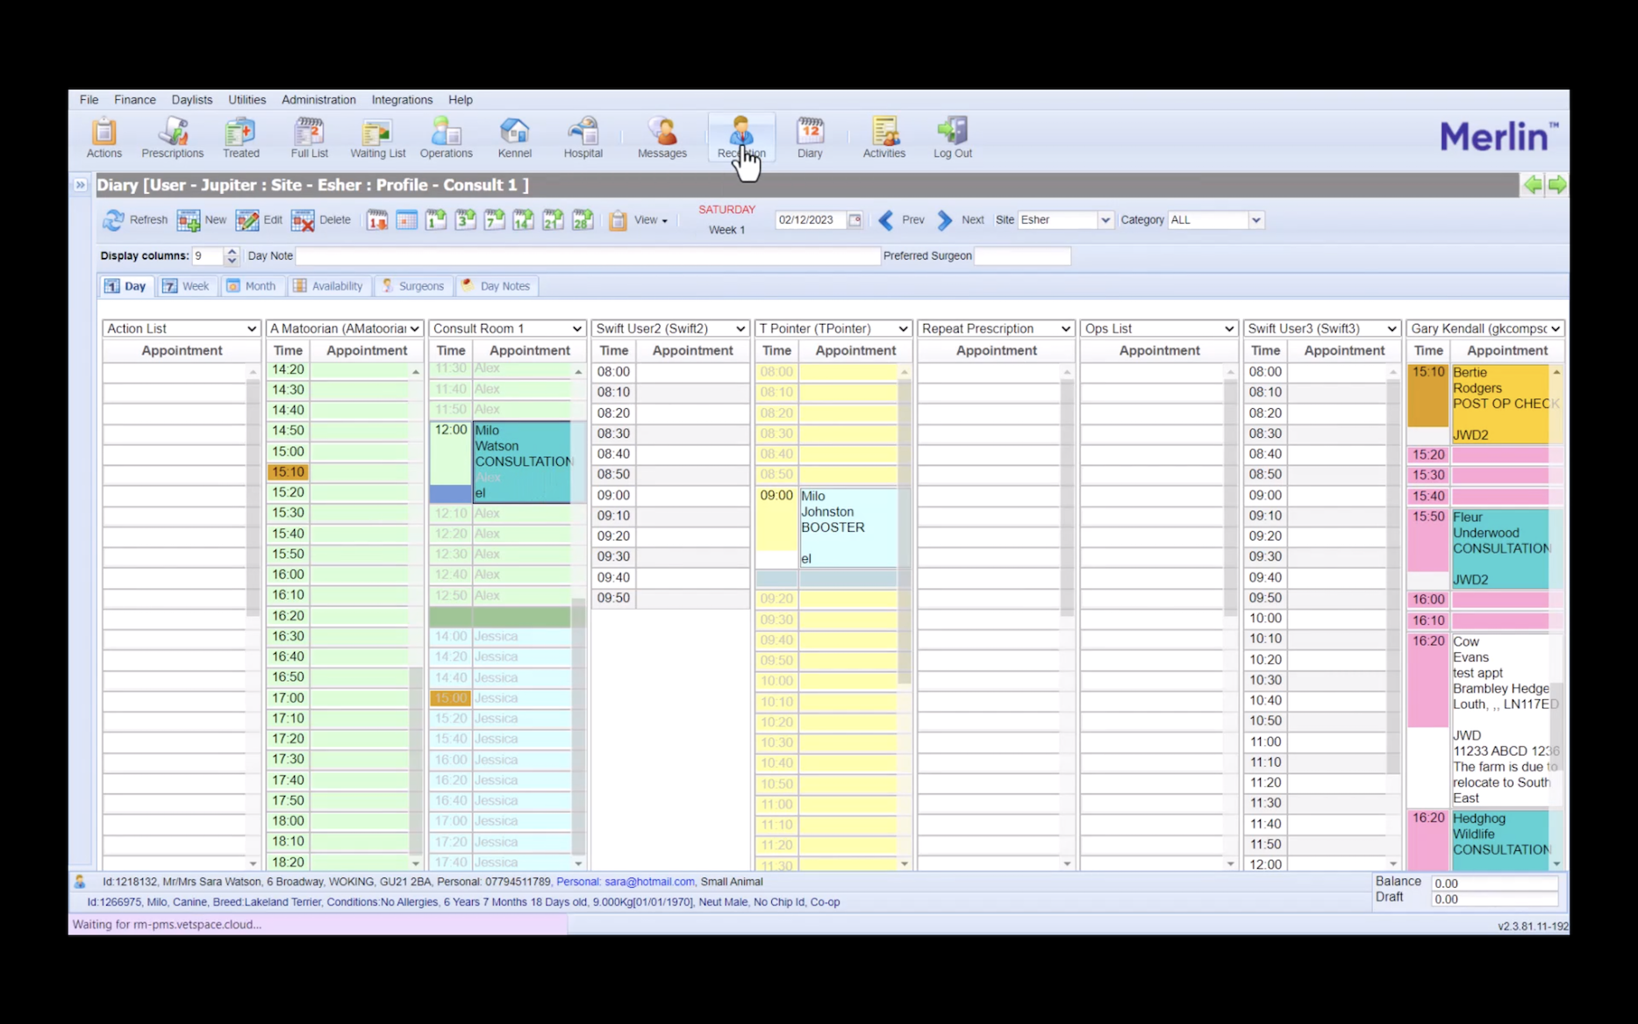Screen dimensions: 1638x1024
Task: Open the Ops List column dropdown
Action: coord(1159,328)
